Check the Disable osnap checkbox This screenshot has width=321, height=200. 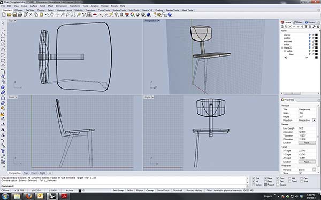pyautogui.click(x=278, y=185)
